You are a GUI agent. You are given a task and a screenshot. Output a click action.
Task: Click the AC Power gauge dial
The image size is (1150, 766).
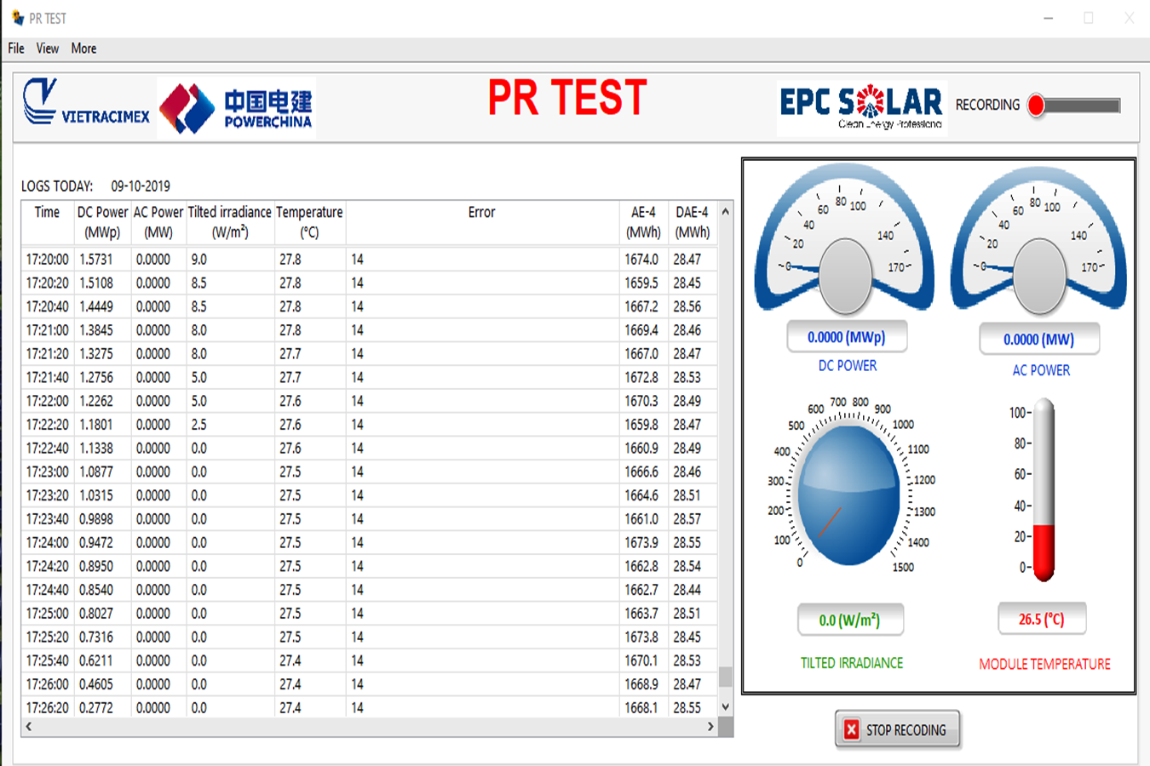pos(1038,245)
